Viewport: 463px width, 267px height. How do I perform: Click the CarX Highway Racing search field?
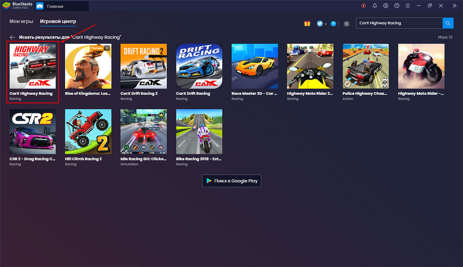399,23
